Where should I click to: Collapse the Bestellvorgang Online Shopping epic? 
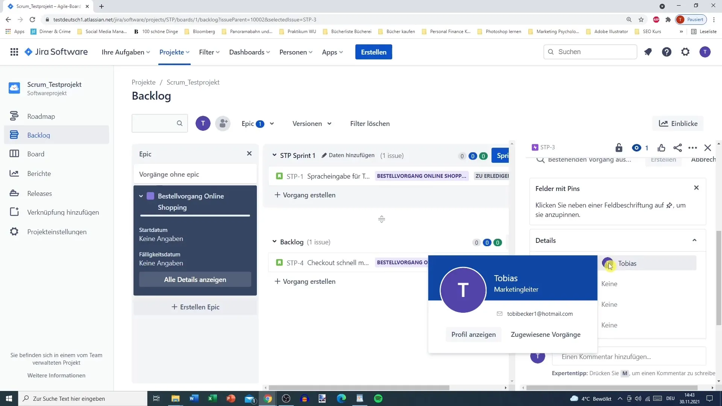[141, 196]
